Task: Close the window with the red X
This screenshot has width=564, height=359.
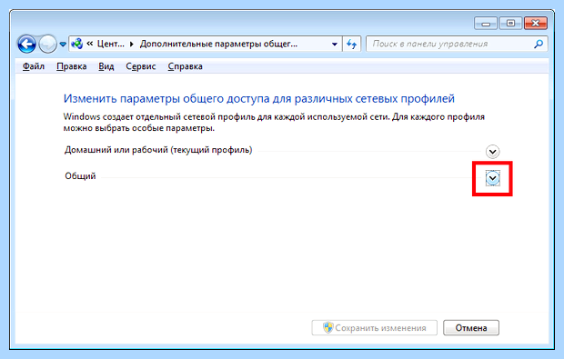Action: point(536,24)
